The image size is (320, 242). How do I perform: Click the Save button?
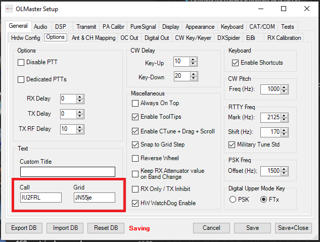click(x=252, y=228)
